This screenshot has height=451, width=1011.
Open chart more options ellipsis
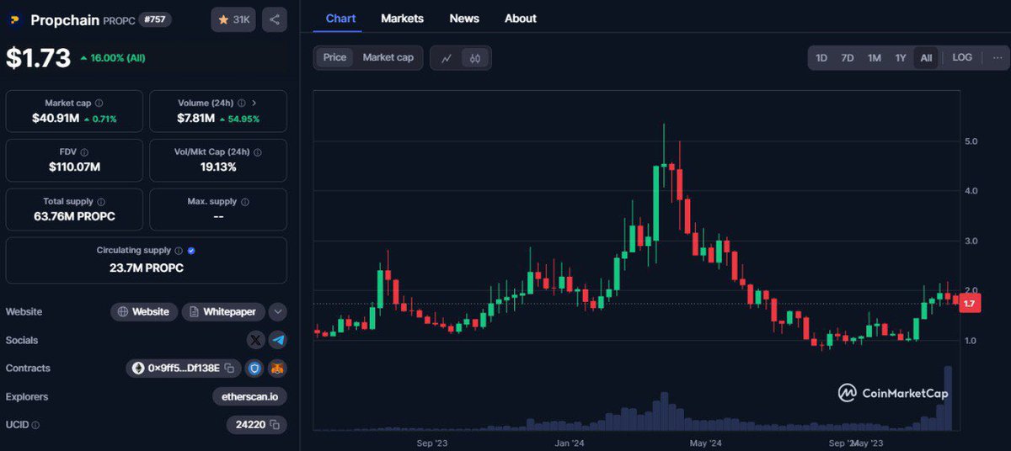997,58
